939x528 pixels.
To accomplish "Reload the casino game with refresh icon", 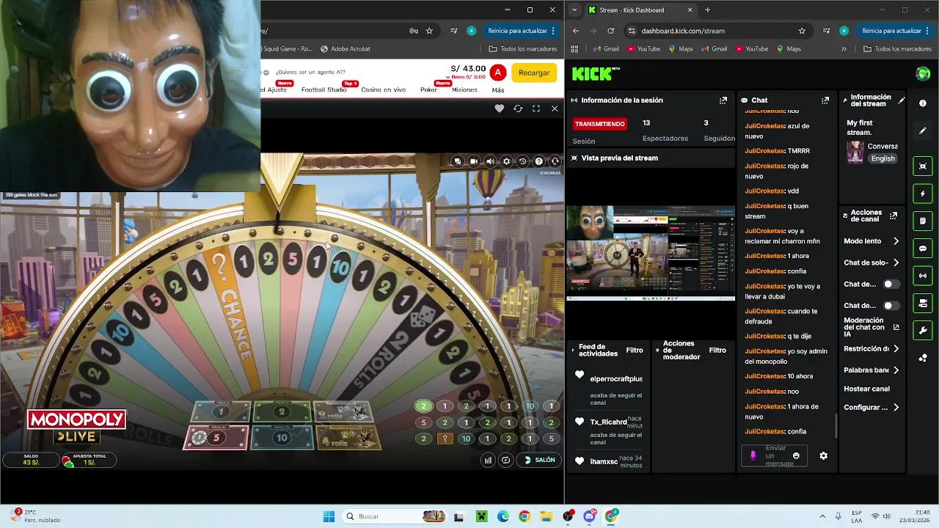I will (518, 109).
